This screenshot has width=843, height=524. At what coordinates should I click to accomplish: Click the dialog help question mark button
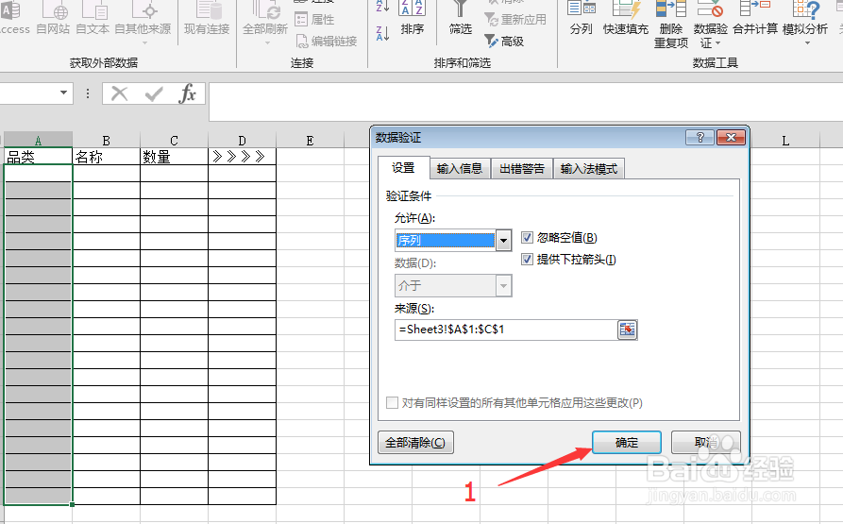tap(700, 138)
